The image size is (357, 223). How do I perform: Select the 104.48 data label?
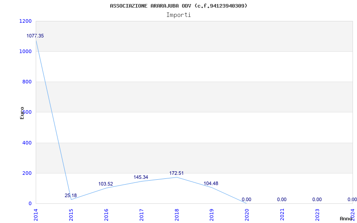coord(211,183)
